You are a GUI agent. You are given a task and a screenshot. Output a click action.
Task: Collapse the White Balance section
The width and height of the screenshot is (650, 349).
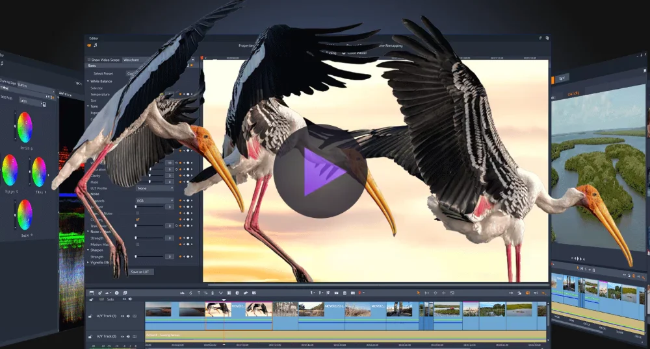(88, 81)
